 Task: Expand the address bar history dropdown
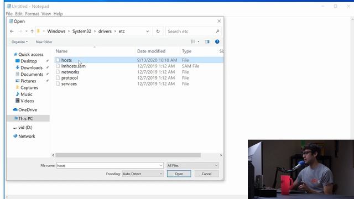click(148, 32)
